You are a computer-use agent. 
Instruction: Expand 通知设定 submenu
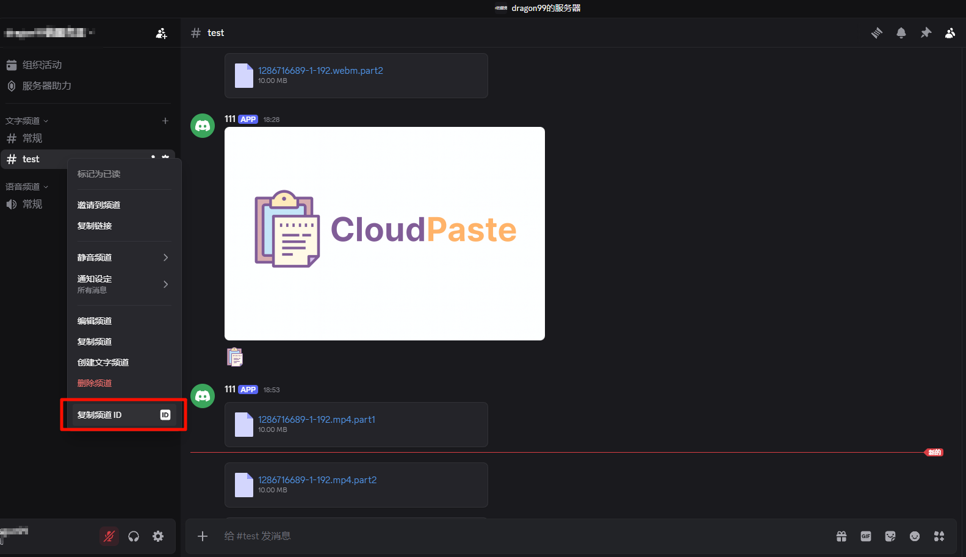[x=124, y=284]
